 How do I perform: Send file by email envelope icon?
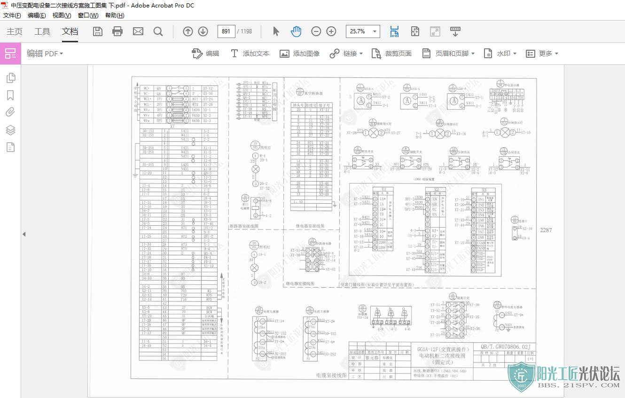[138, 31]
